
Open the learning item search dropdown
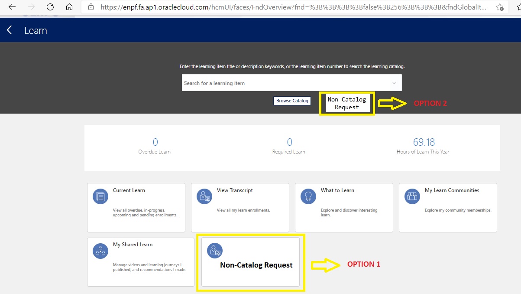pos(394,82)
